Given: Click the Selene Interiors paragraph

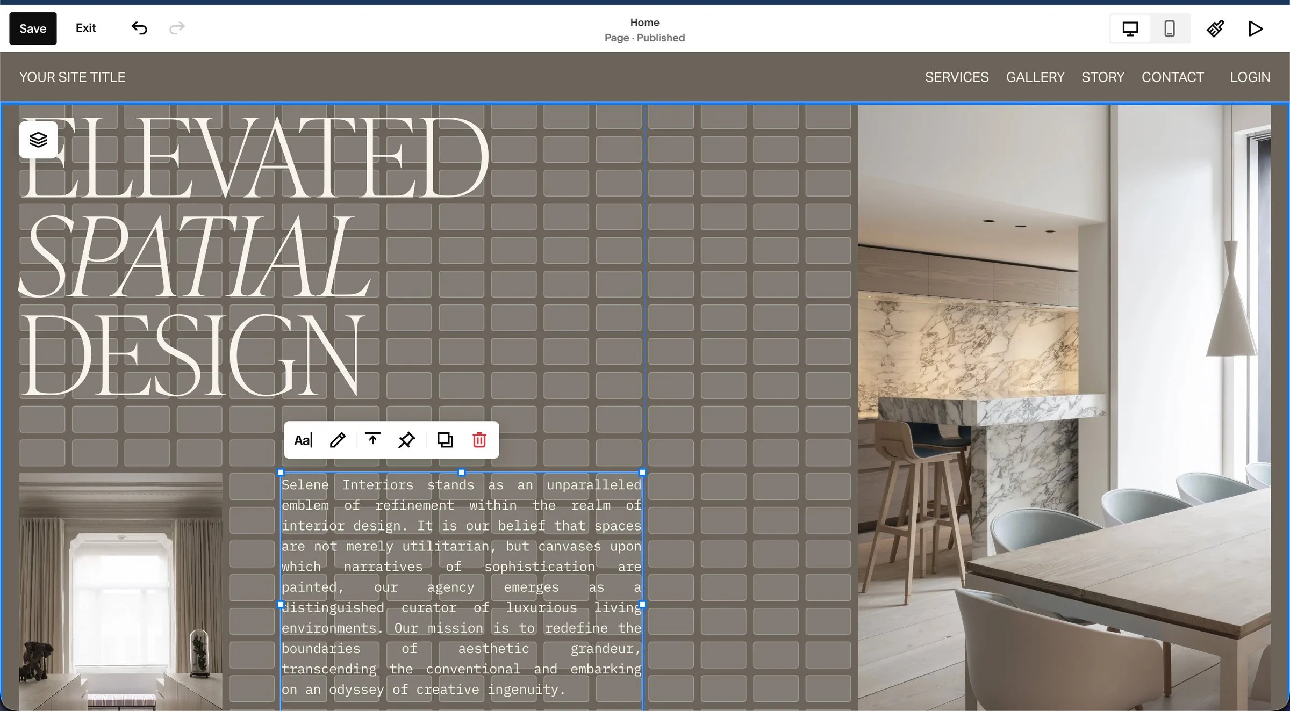Looking at the screenshot, I should coord(461,587).
